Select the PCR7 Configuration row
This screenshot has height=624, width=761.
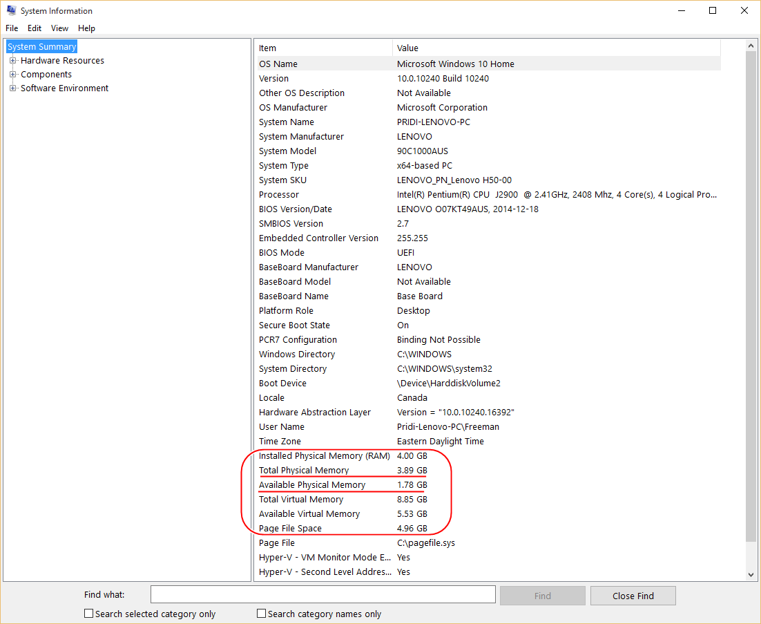[x=489, y=340]
